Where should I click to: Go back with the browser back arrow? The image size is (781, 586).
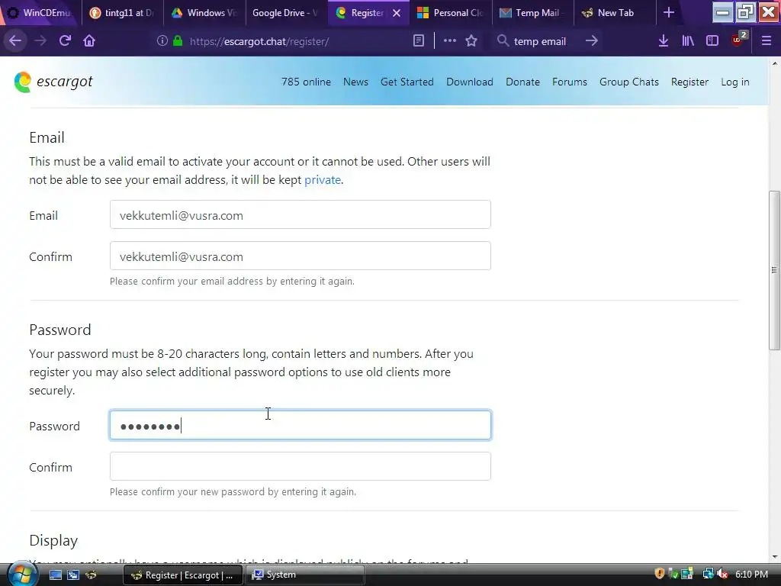(x=15, y=41)
